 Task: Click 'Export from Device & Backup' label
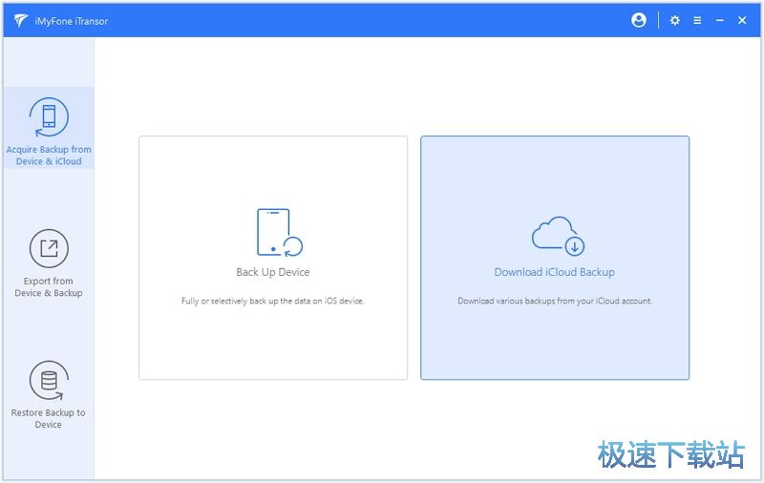49,286
